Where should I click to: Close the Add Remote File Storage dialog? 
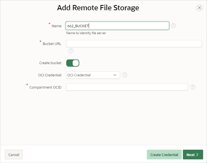[x=199, y=8]
